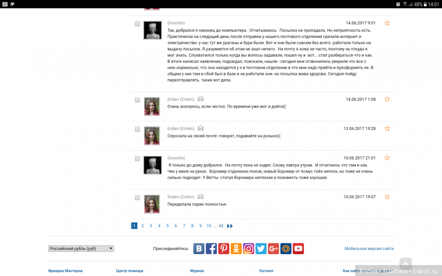This screenshot has height=276, width=442.
Task: Go to comments page 45
Action: pos(221,226)
